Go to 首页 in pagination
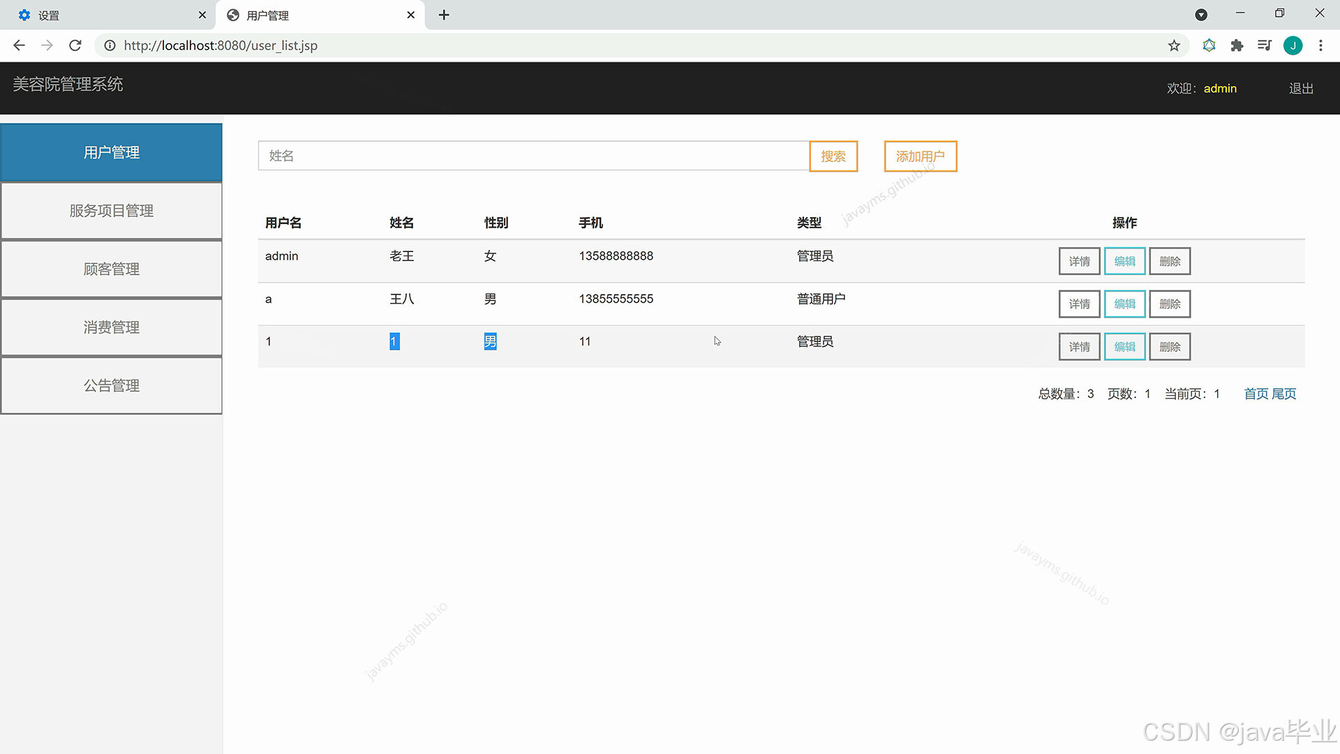The width and height of the screenshot is (1340, 754). pyautogui.click(x=1256, y=394)
